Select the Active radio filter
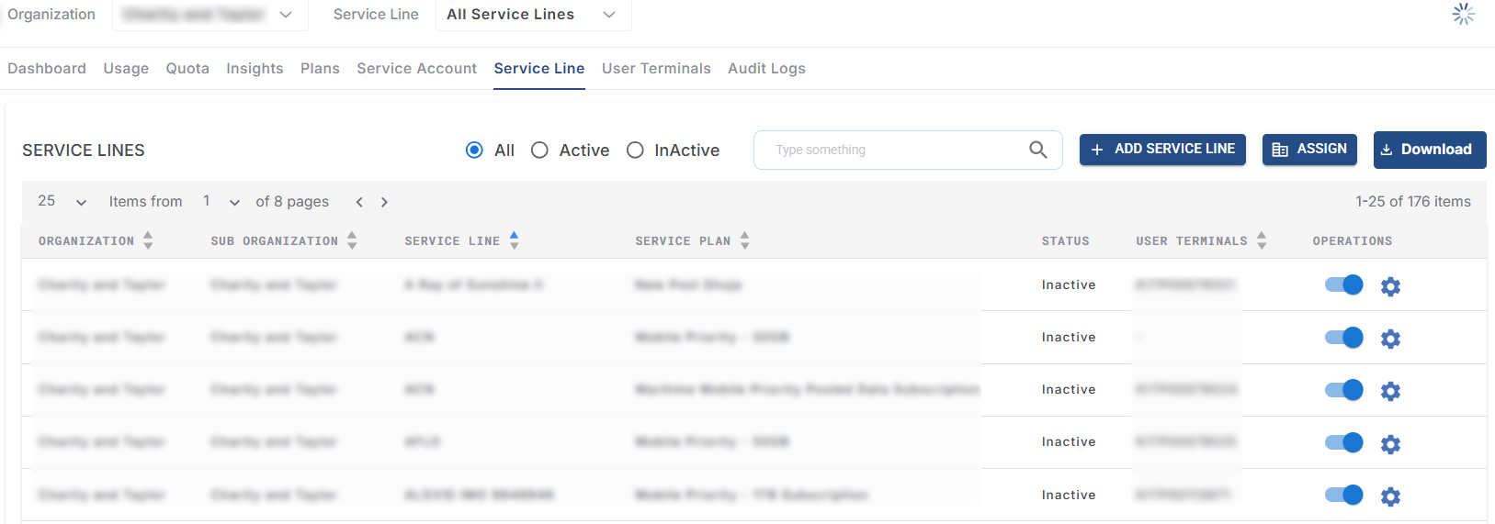1495x524 pixels. pos(539,151)
